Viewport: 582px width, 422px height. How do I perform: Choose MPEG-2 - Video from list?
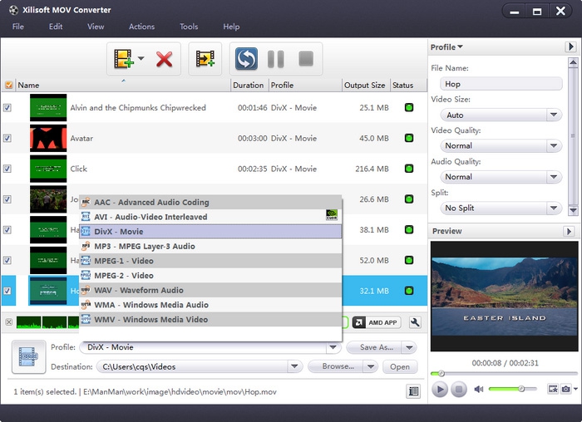point(210,276)
